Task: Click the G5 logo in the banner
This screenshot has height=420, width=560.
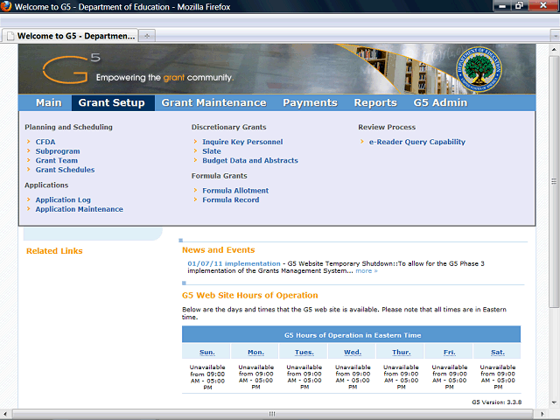Action: coord(71,69)
